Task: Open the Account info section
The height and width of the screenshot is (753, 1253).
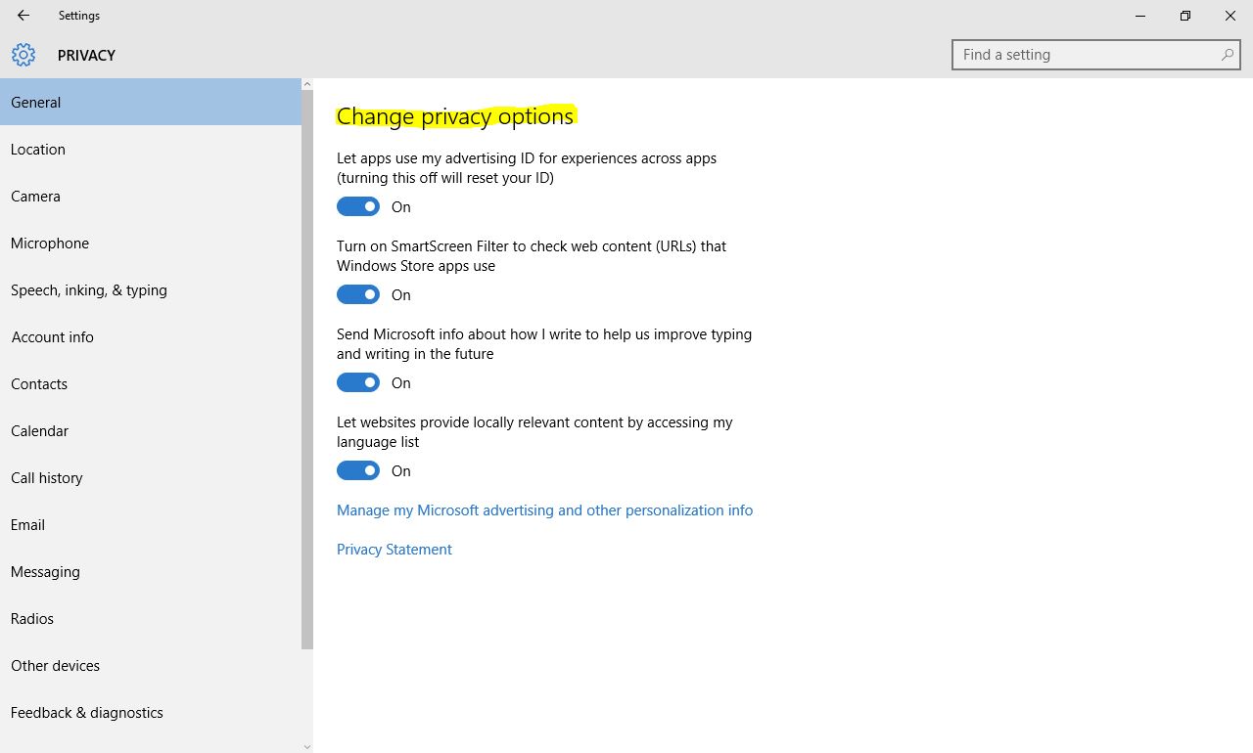Action: (53, 337)
